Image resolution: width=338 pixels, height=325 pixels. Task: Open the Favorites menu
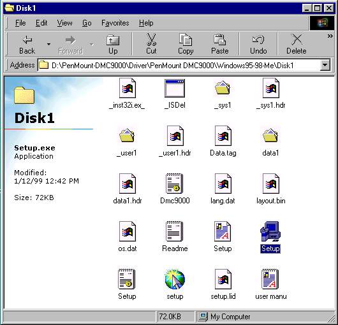(x=115, y=23)
